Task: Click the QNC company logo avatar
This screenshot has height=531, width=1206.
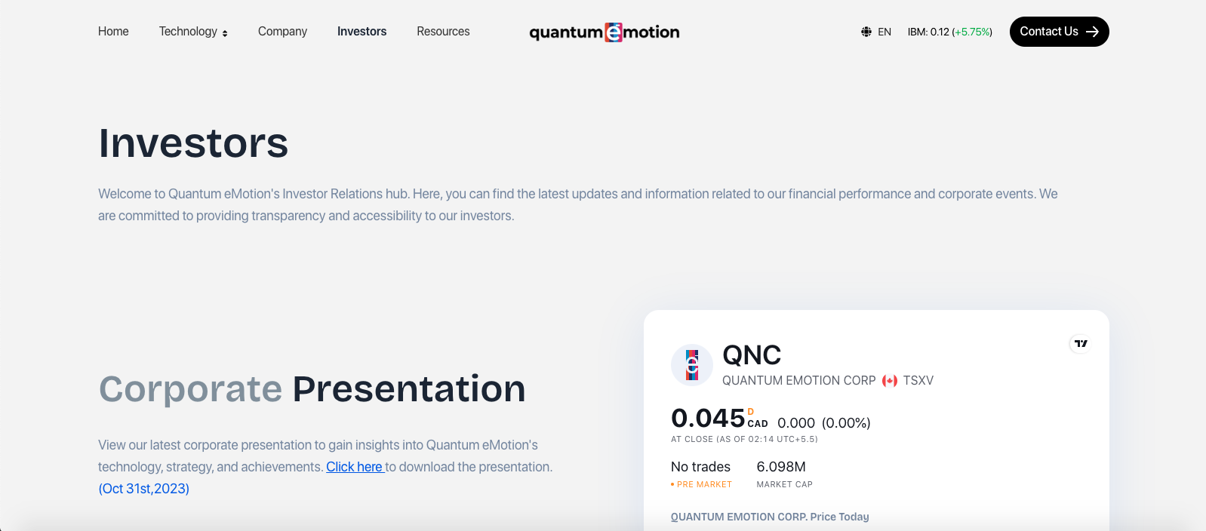Action: pyautogui.click(x=691, y=364)
